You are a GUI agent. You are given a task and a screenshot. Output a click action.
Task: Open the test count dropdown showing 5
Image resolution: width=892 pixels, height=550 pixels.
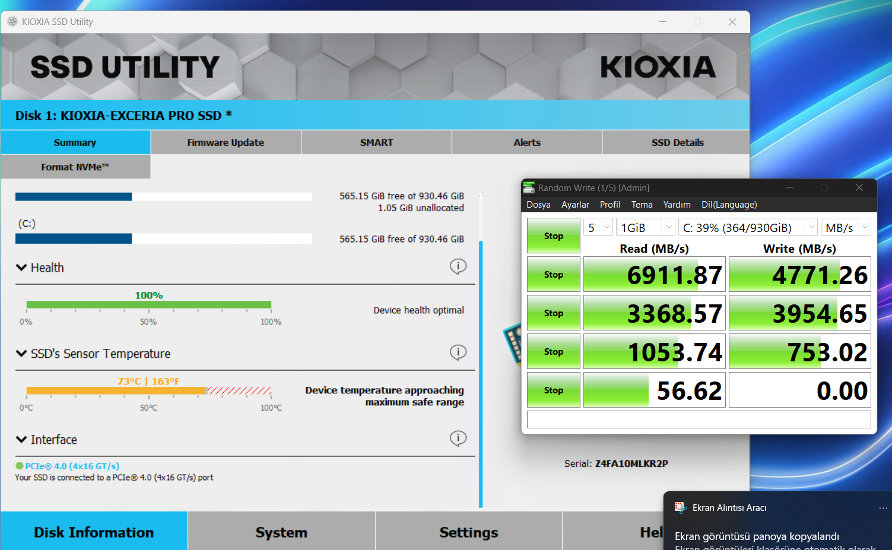coord(598,227)
